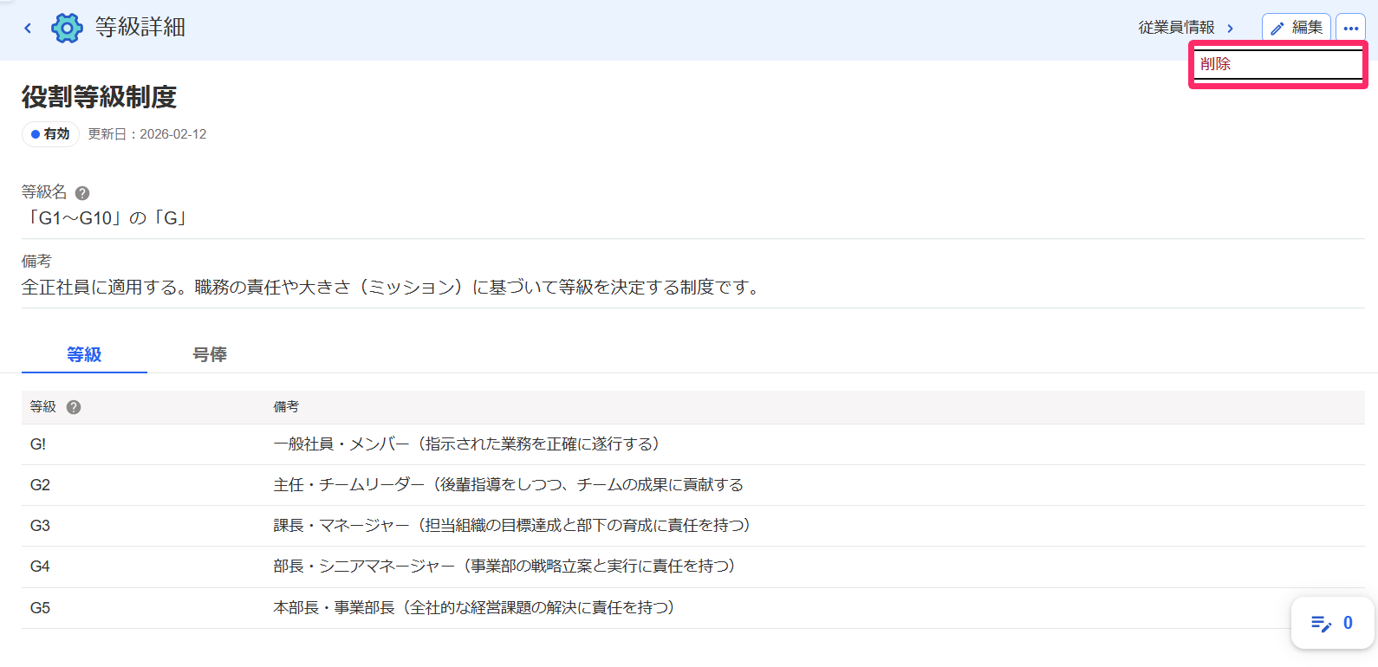Click the 全正社員に適用する remark text
Image resolution: width=1378 pixels, height=667 pixels.
393,288
